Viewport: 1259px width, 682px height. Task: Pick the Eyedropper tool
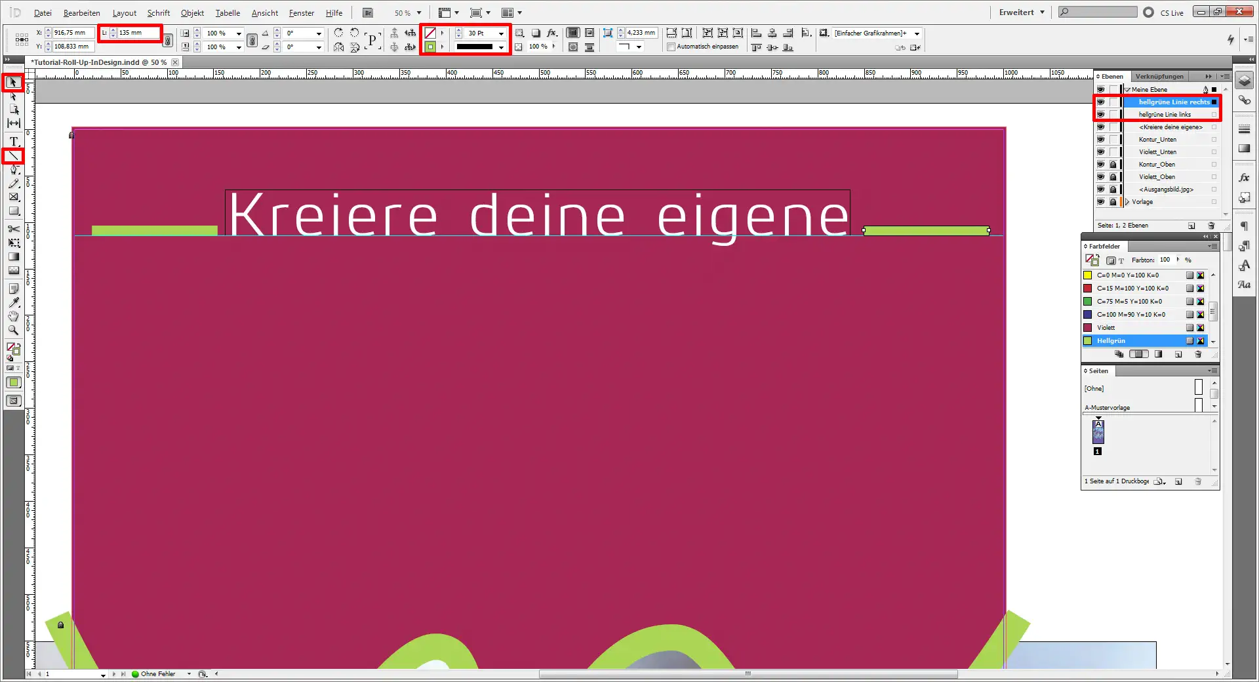(13, 302)
